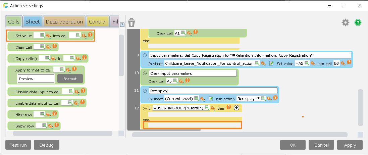Open help with the green question mark

point(358,22)
